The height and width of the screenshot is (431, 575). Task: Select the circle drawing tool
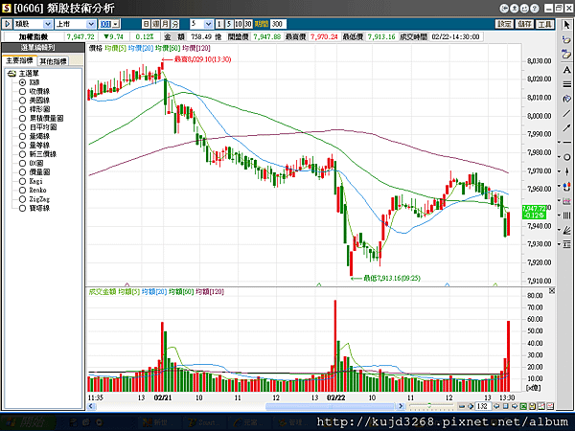pyautogui.click(x=567, y=157)
